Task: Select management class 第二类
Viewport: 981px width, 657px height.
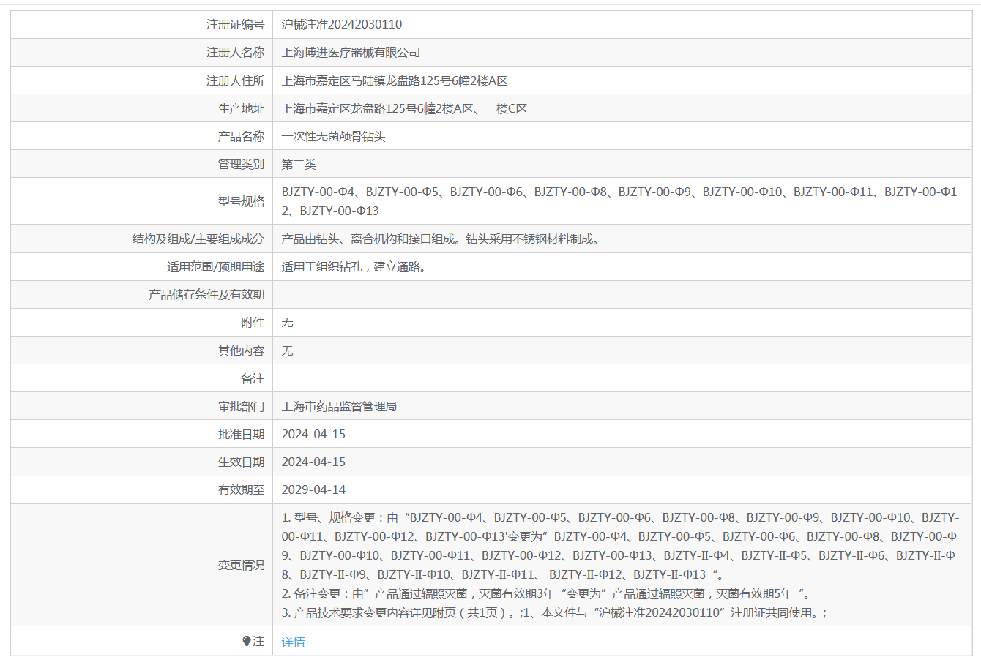Action: [x=299, y=164]
